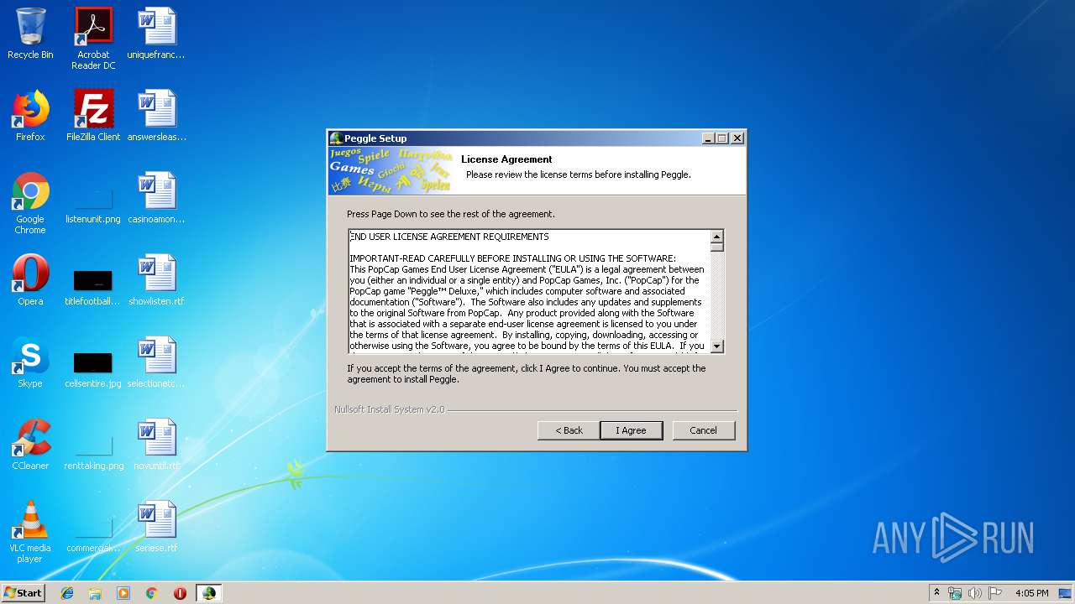Click the Opera taskbar icon

[x=180, y=593]
